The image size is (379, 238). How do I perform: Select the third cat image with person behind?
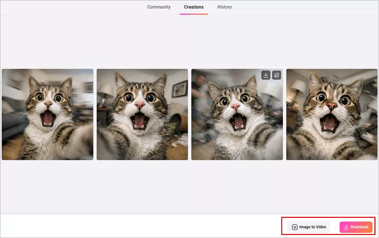click(x=237, y=114)
